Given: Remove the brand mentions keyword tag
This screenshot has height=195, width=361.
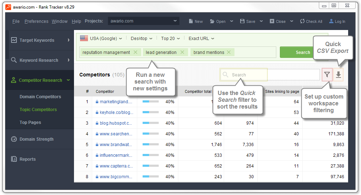Looking at the screenshot, I should (229, 52).
